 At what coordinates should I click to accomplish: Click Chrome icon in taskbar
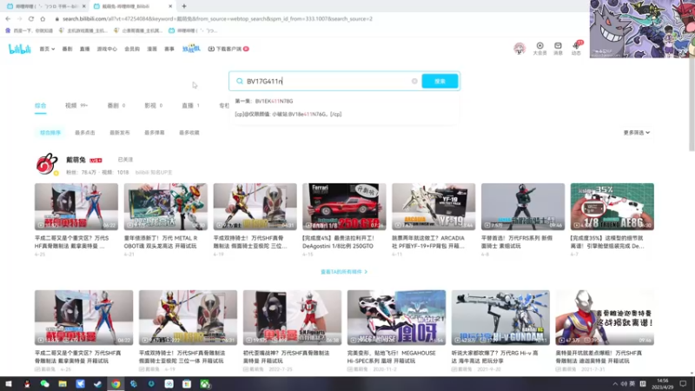116,384
